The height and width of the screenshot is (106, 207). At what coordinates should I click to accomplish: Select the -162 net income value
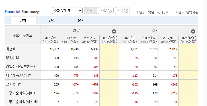135,84
